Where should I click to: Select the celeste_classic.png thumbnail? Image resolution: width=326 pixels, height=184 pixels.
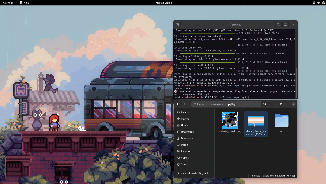pyautogui.click(x=230, y=120)
